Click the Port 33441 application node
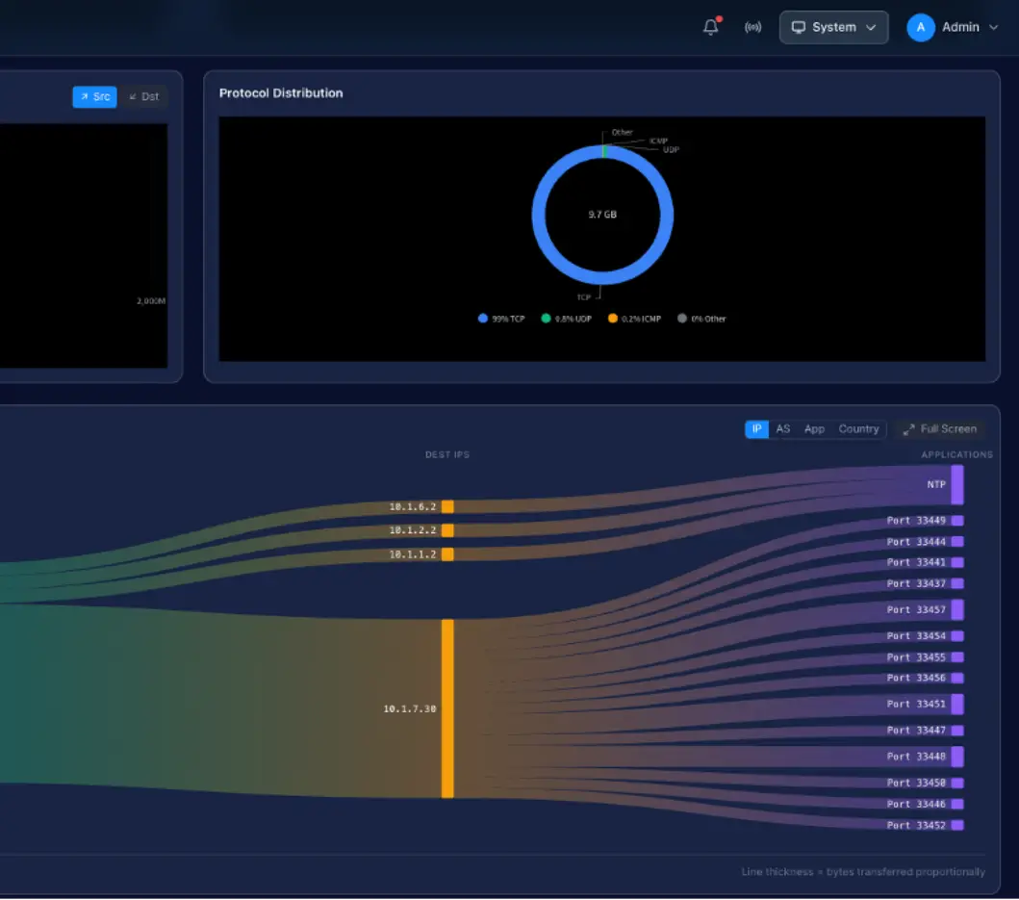 (956, 562)
